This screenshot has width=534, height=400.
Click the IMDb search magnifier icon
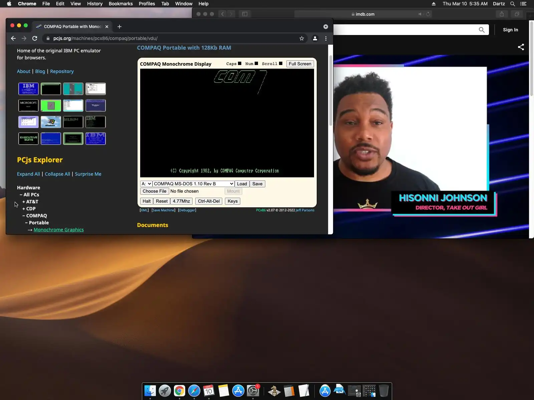point(482,30)
